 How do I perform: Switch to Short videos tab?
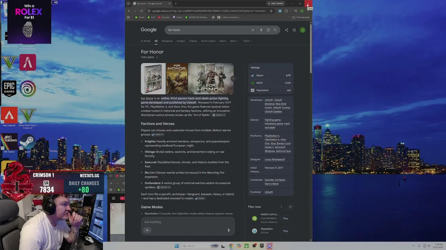208,41
